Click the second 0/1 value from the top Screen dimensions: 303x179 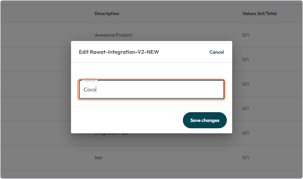point(246,59)
